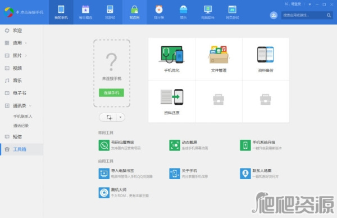The height and width of the screenshot is (218, 337).
Task: Open 通话记录 under 通讯录
Action: pyautogui.click(x=21, y=126)
